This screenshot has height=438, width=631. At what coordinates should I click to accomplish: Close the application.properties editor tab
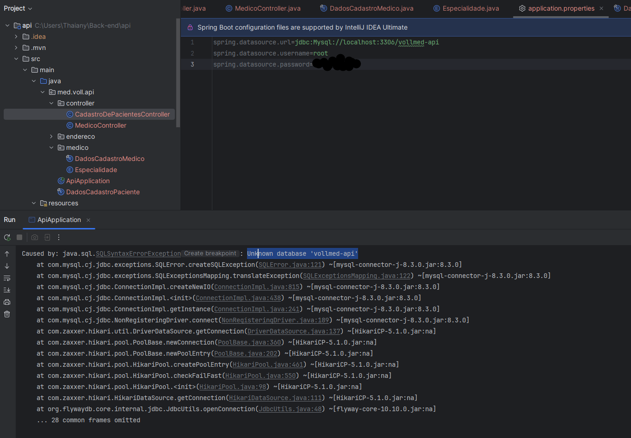[x=601, y=8]
